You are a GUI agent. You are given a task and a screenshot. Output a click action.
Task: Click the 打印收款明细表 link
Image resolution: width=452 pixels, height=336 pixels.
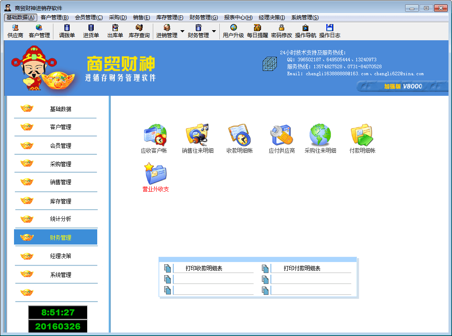[x=204, y=268]
